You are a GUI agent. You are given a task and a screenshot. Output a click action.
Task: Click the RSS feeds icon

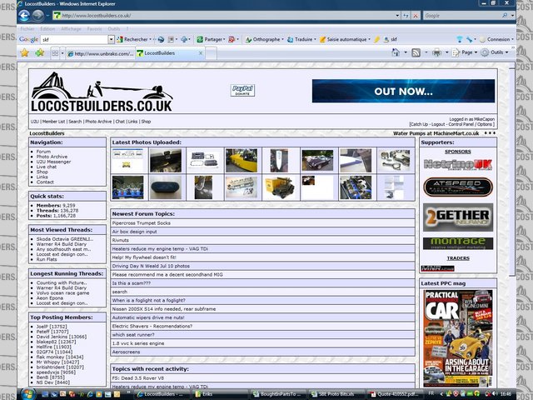coord(416,52)
